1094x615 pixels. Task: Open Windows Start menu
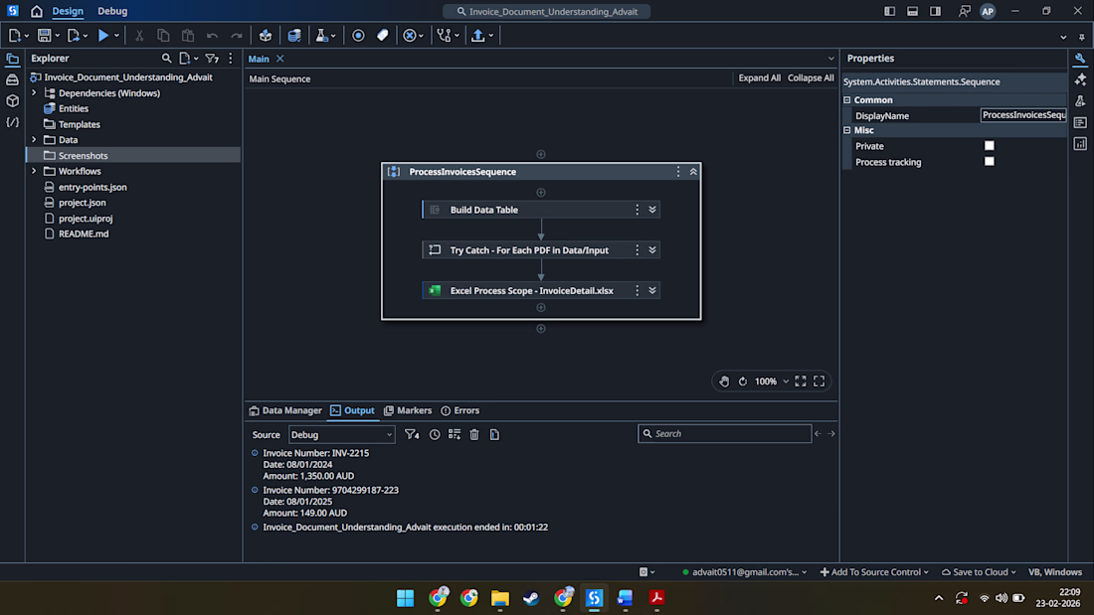pos(406,598)
